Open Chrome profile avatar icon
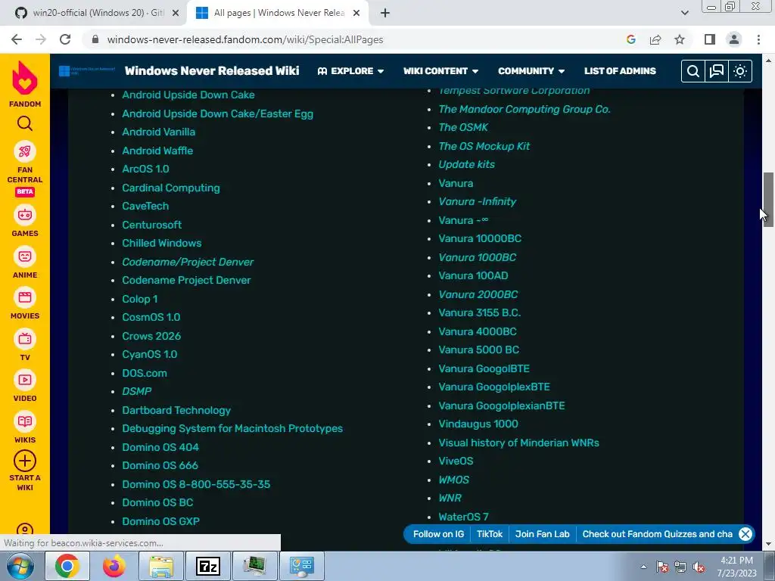The height and width of the screenshot is (581, 775). 734,39
